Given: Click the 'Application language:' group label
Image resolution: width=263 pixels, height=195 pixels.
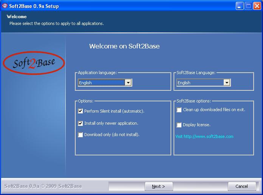Looking at the screenshot, I should pos(97,73).
